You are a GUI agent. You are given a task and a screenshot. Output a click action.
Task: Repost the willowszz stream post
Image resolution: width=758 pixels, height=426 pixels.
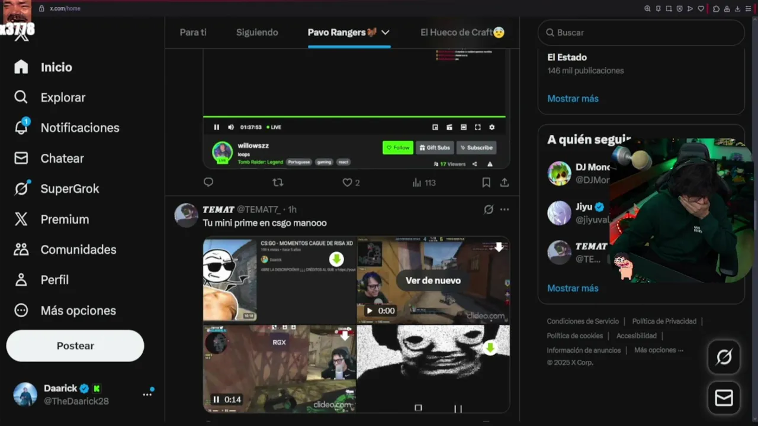[278, 183]
